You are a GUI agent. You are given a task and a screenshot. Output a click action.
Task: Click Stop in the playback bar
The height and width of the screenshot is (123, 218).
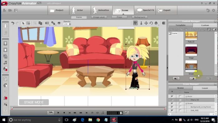[x=64, y=113]
